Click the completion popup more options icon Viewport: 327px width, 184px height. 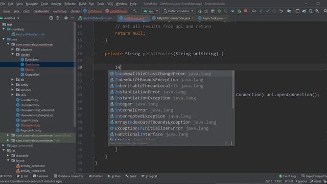[x=231, y=143]
